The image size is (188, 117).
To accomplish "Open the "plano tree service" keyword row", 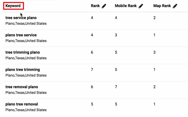I will click(21, 35).
